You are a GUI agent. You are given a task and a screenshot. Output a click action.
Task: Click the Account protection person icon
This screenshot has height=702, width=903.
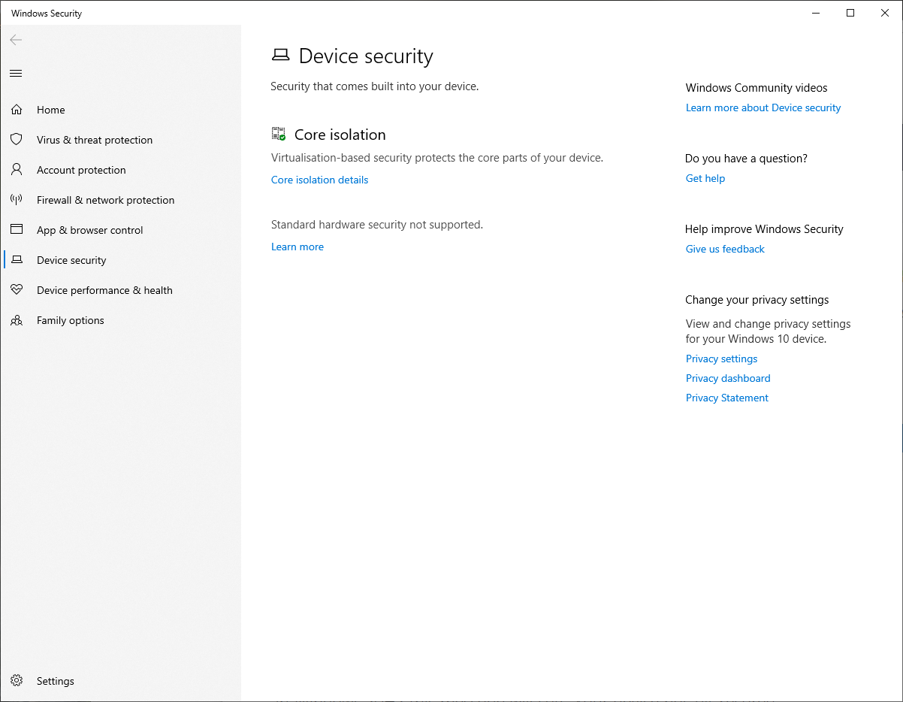[17, 170]
